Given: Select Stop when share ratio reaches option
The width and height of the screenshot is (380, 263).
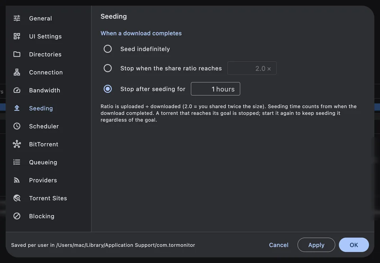Looking at the screenshot, I should click(x=108, y=68).
